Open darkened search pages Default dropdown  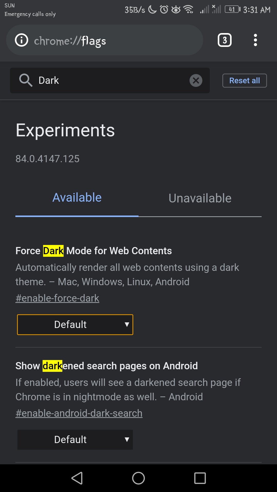point(75,440)
